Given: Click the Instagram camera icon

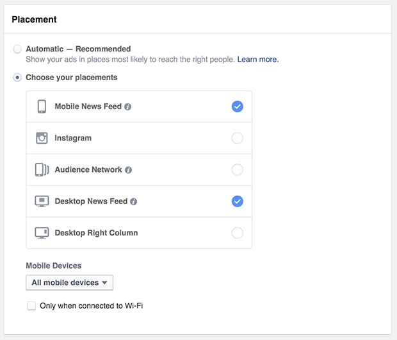Looking at the screenshot, I should pos(42,138).
